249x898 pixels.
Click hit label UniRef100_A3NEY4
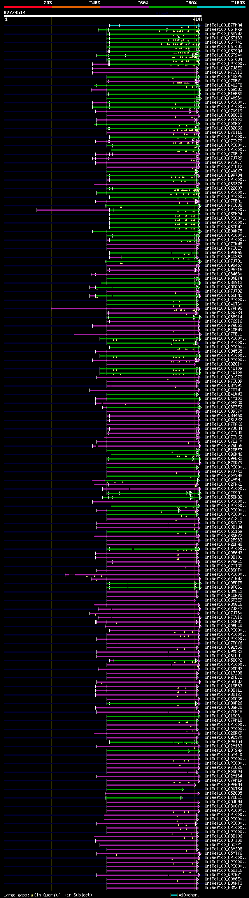[x=223, y=279]
